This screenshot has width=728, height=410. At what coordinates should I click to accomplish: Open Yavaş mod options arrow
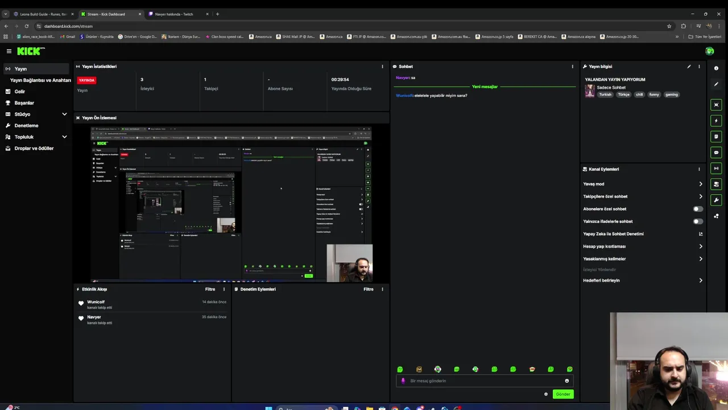point(700,184)
